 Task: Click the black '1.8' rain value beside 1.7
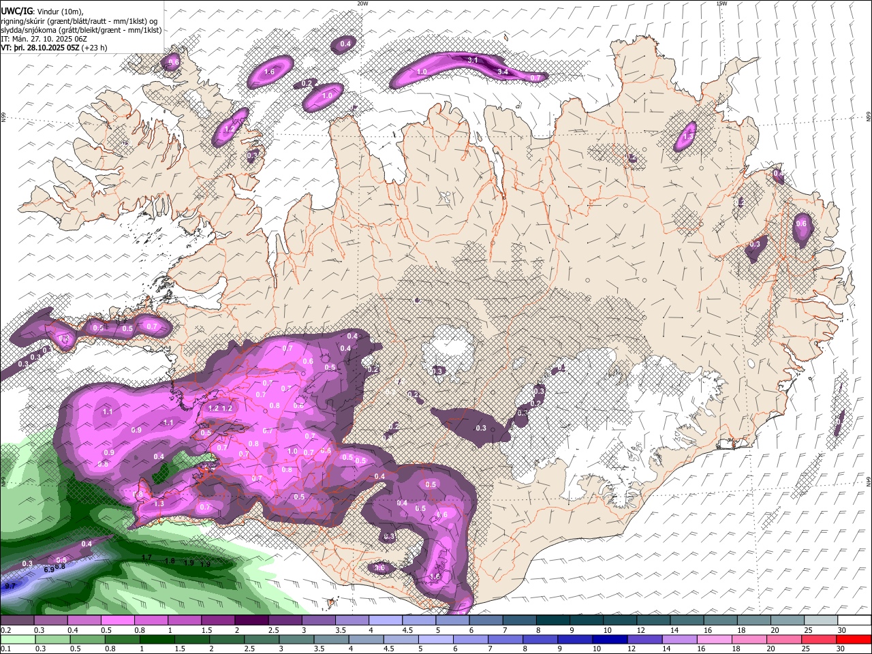[x=170, y=561]
